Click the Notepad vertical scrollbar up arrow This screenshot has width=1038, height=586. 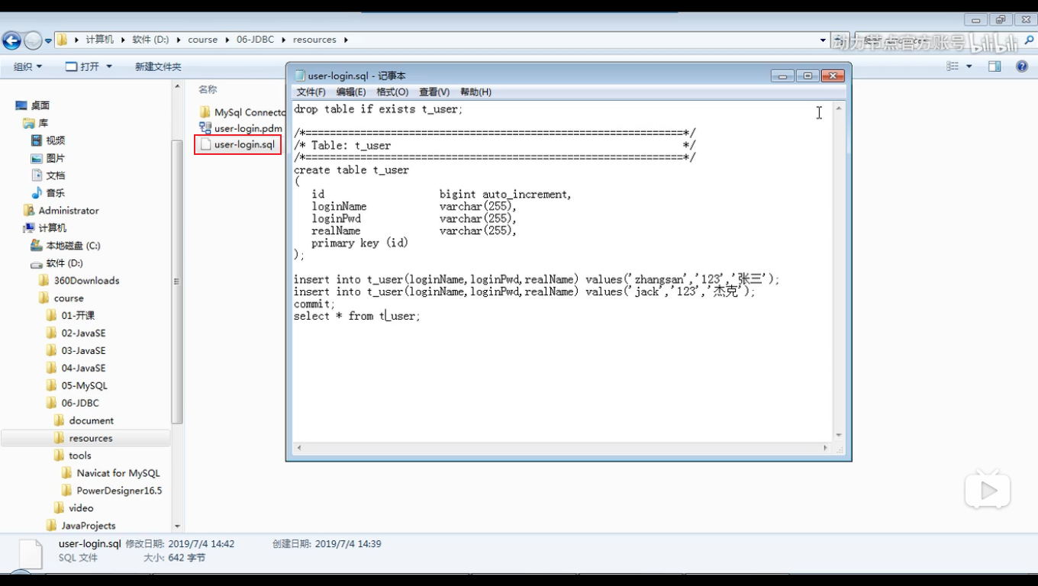pyautogui.click(x=839, y=109)
